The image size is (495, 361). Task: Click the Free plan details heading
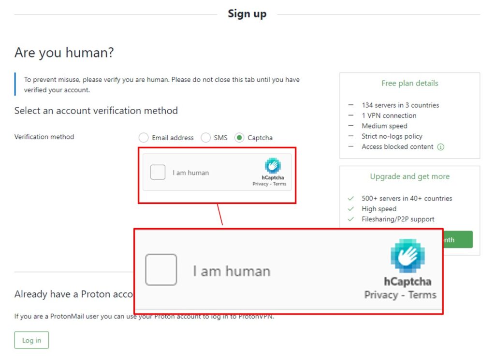pyautogui.click(x=409, y=83)
